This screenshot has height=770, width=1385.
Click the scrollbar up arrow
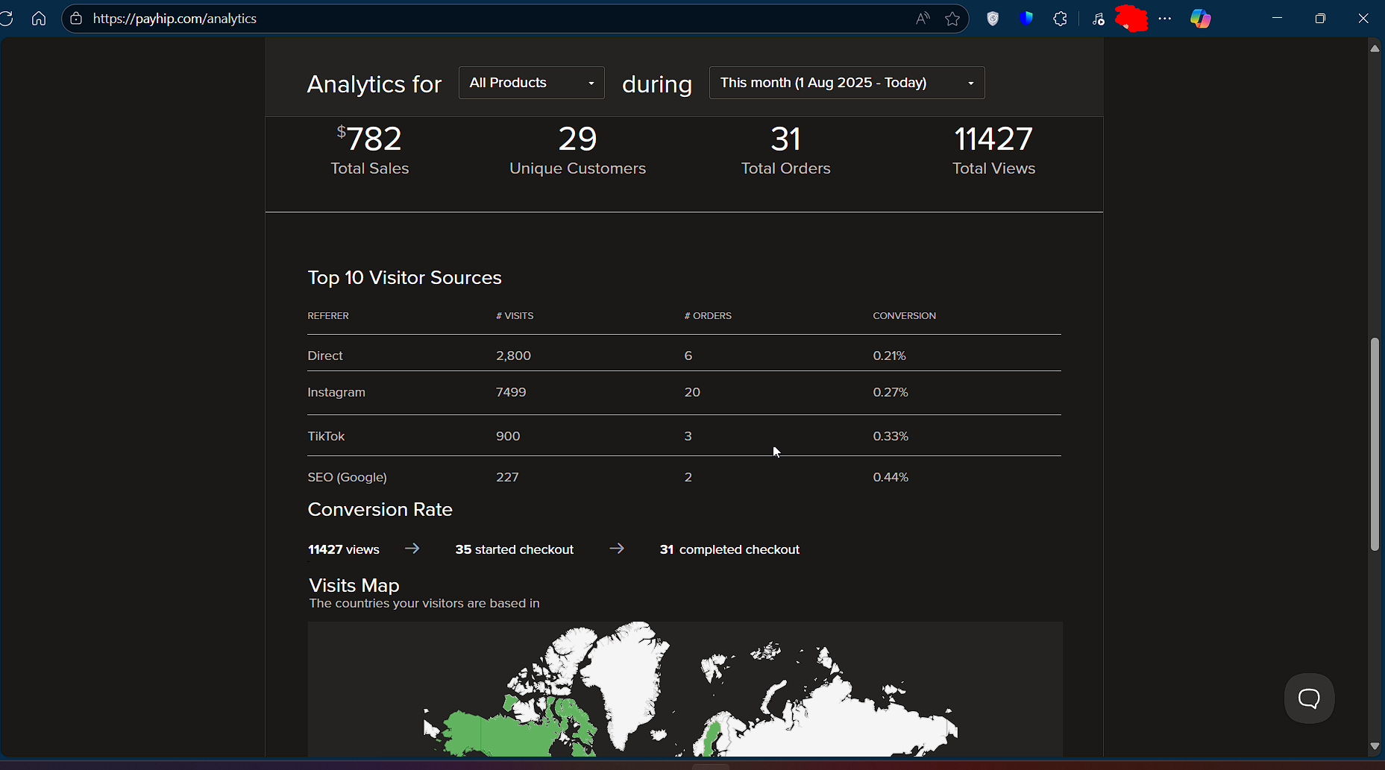click(x=1375, y=48)
